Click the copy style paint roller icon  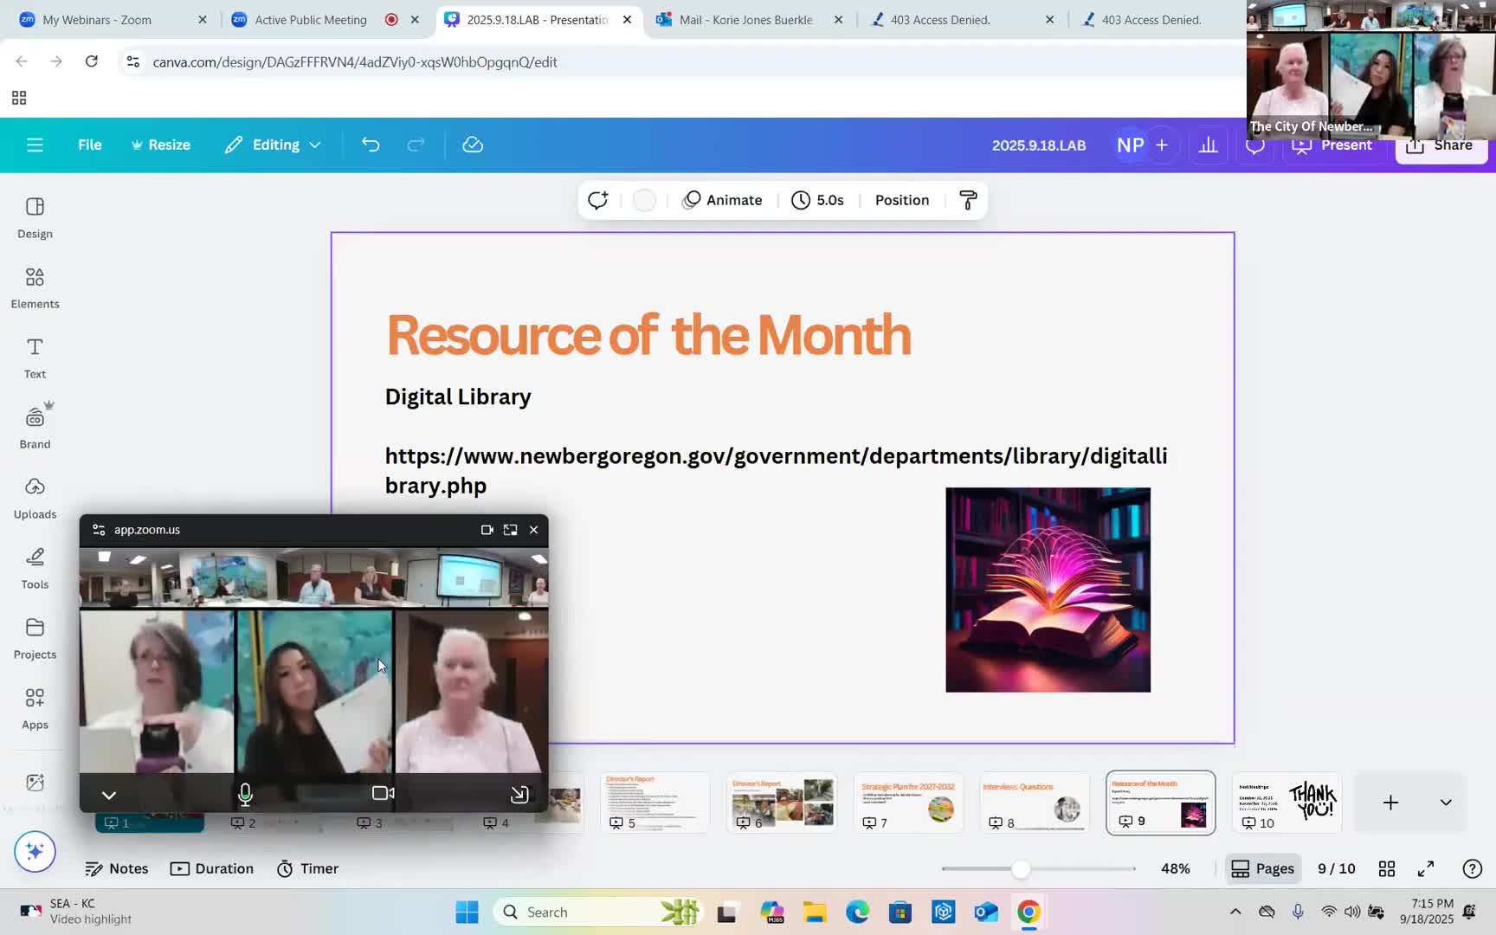968,200
